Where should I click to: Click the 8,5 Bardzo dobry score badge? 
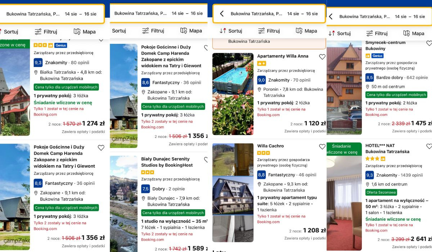pyautogui.click(x=370, y=77)
